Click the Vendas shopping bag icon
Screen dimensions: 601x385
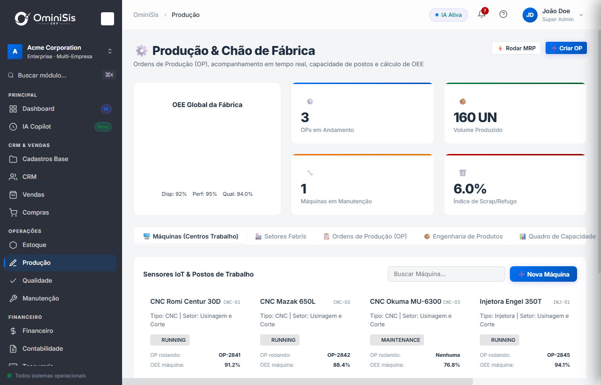[x=13, y=195]
